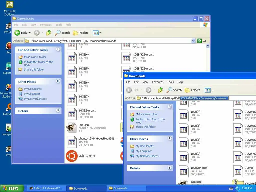Click Go button in rear window address bar
Screen dimensions: 256x192
coord(202,41)
